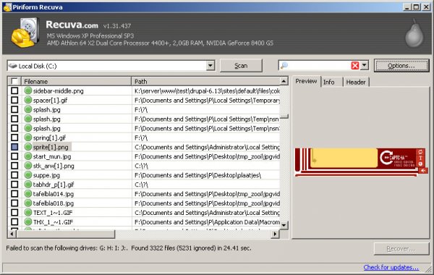Select the suppe.jpg filename
The image size is (434, 275).
click(x=46, y=175)
